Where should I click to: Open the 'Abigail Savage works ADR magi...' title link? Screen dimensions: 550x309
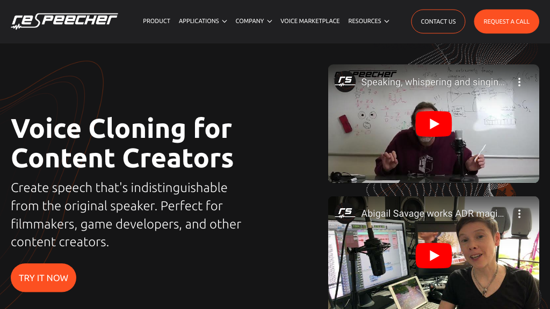432,214
